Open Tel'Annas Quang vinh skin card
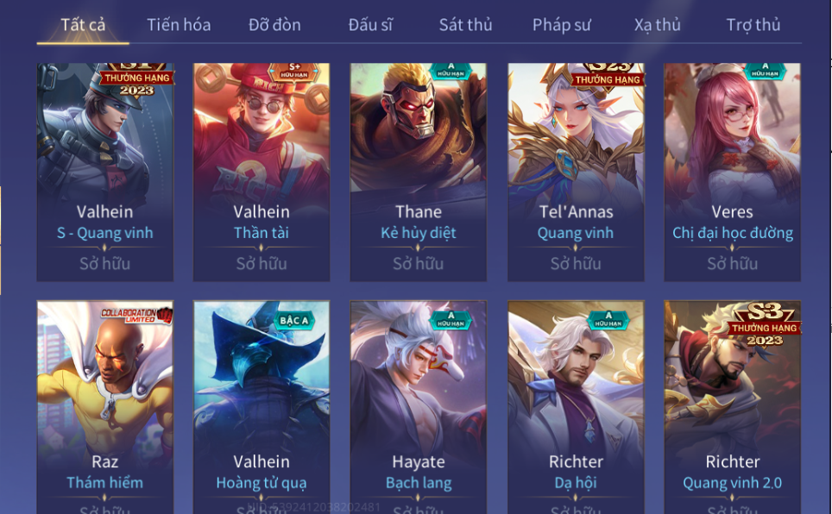The width and height of the screenshot is (832, 514). point(576,172)
